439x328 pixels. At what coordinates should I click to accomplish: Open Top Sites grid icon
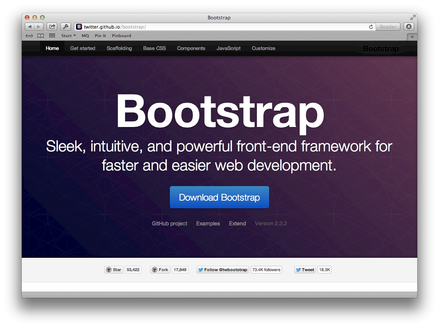pos(52,36)
